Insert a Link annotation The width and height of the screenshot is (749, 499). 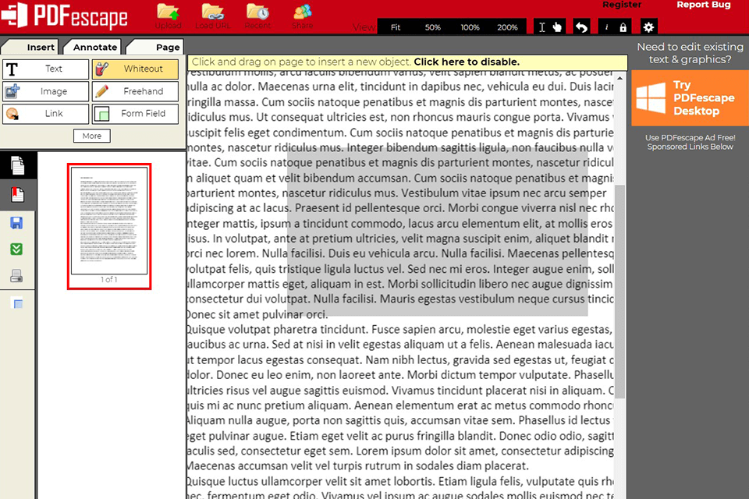(x=44, y=114)
